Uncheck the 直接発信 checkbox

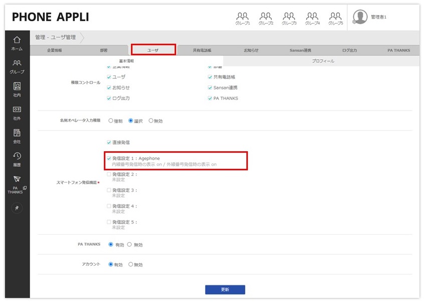[109, 143]
